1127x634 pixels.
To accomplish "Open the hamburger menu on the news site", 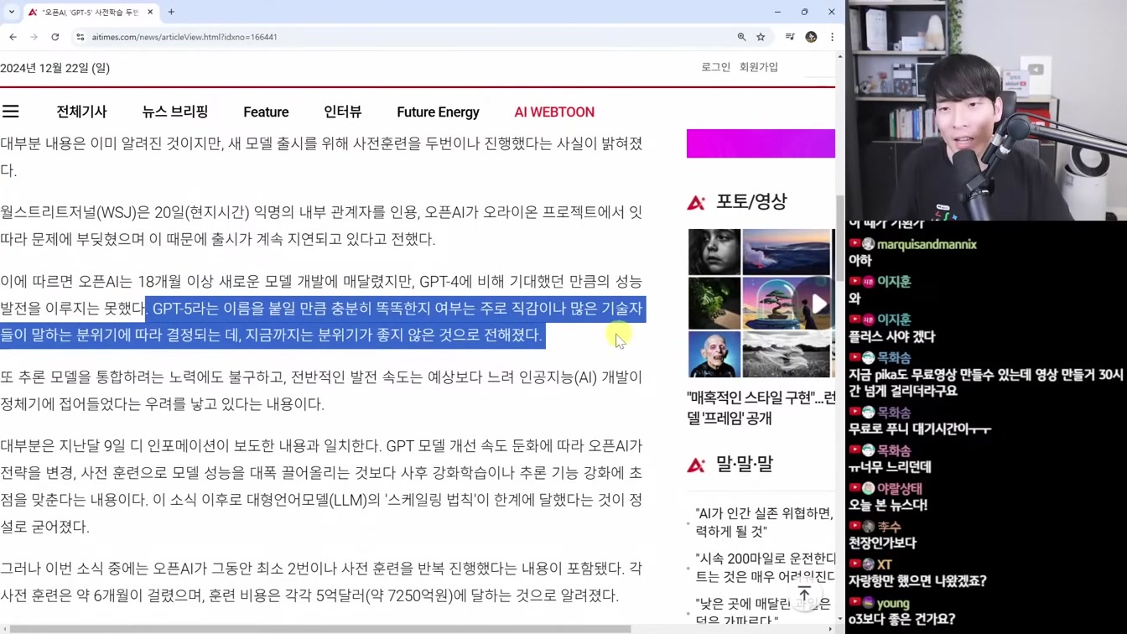I will pos(11,112).
